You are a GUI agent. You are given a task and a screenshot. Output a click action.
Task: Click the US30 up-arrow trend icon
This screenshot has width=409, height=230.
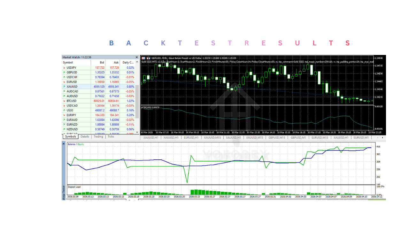click(x=64, y=110)
